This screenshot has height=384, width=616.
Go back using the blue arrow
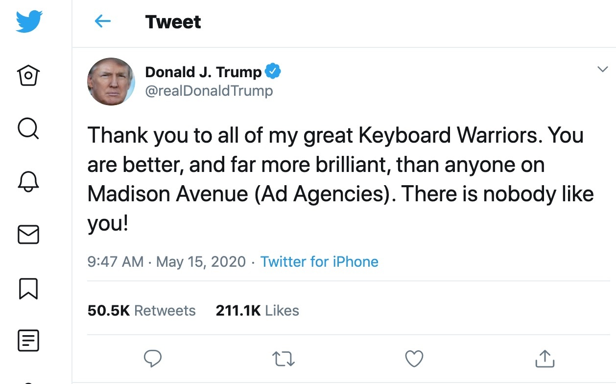coord(102,21)
